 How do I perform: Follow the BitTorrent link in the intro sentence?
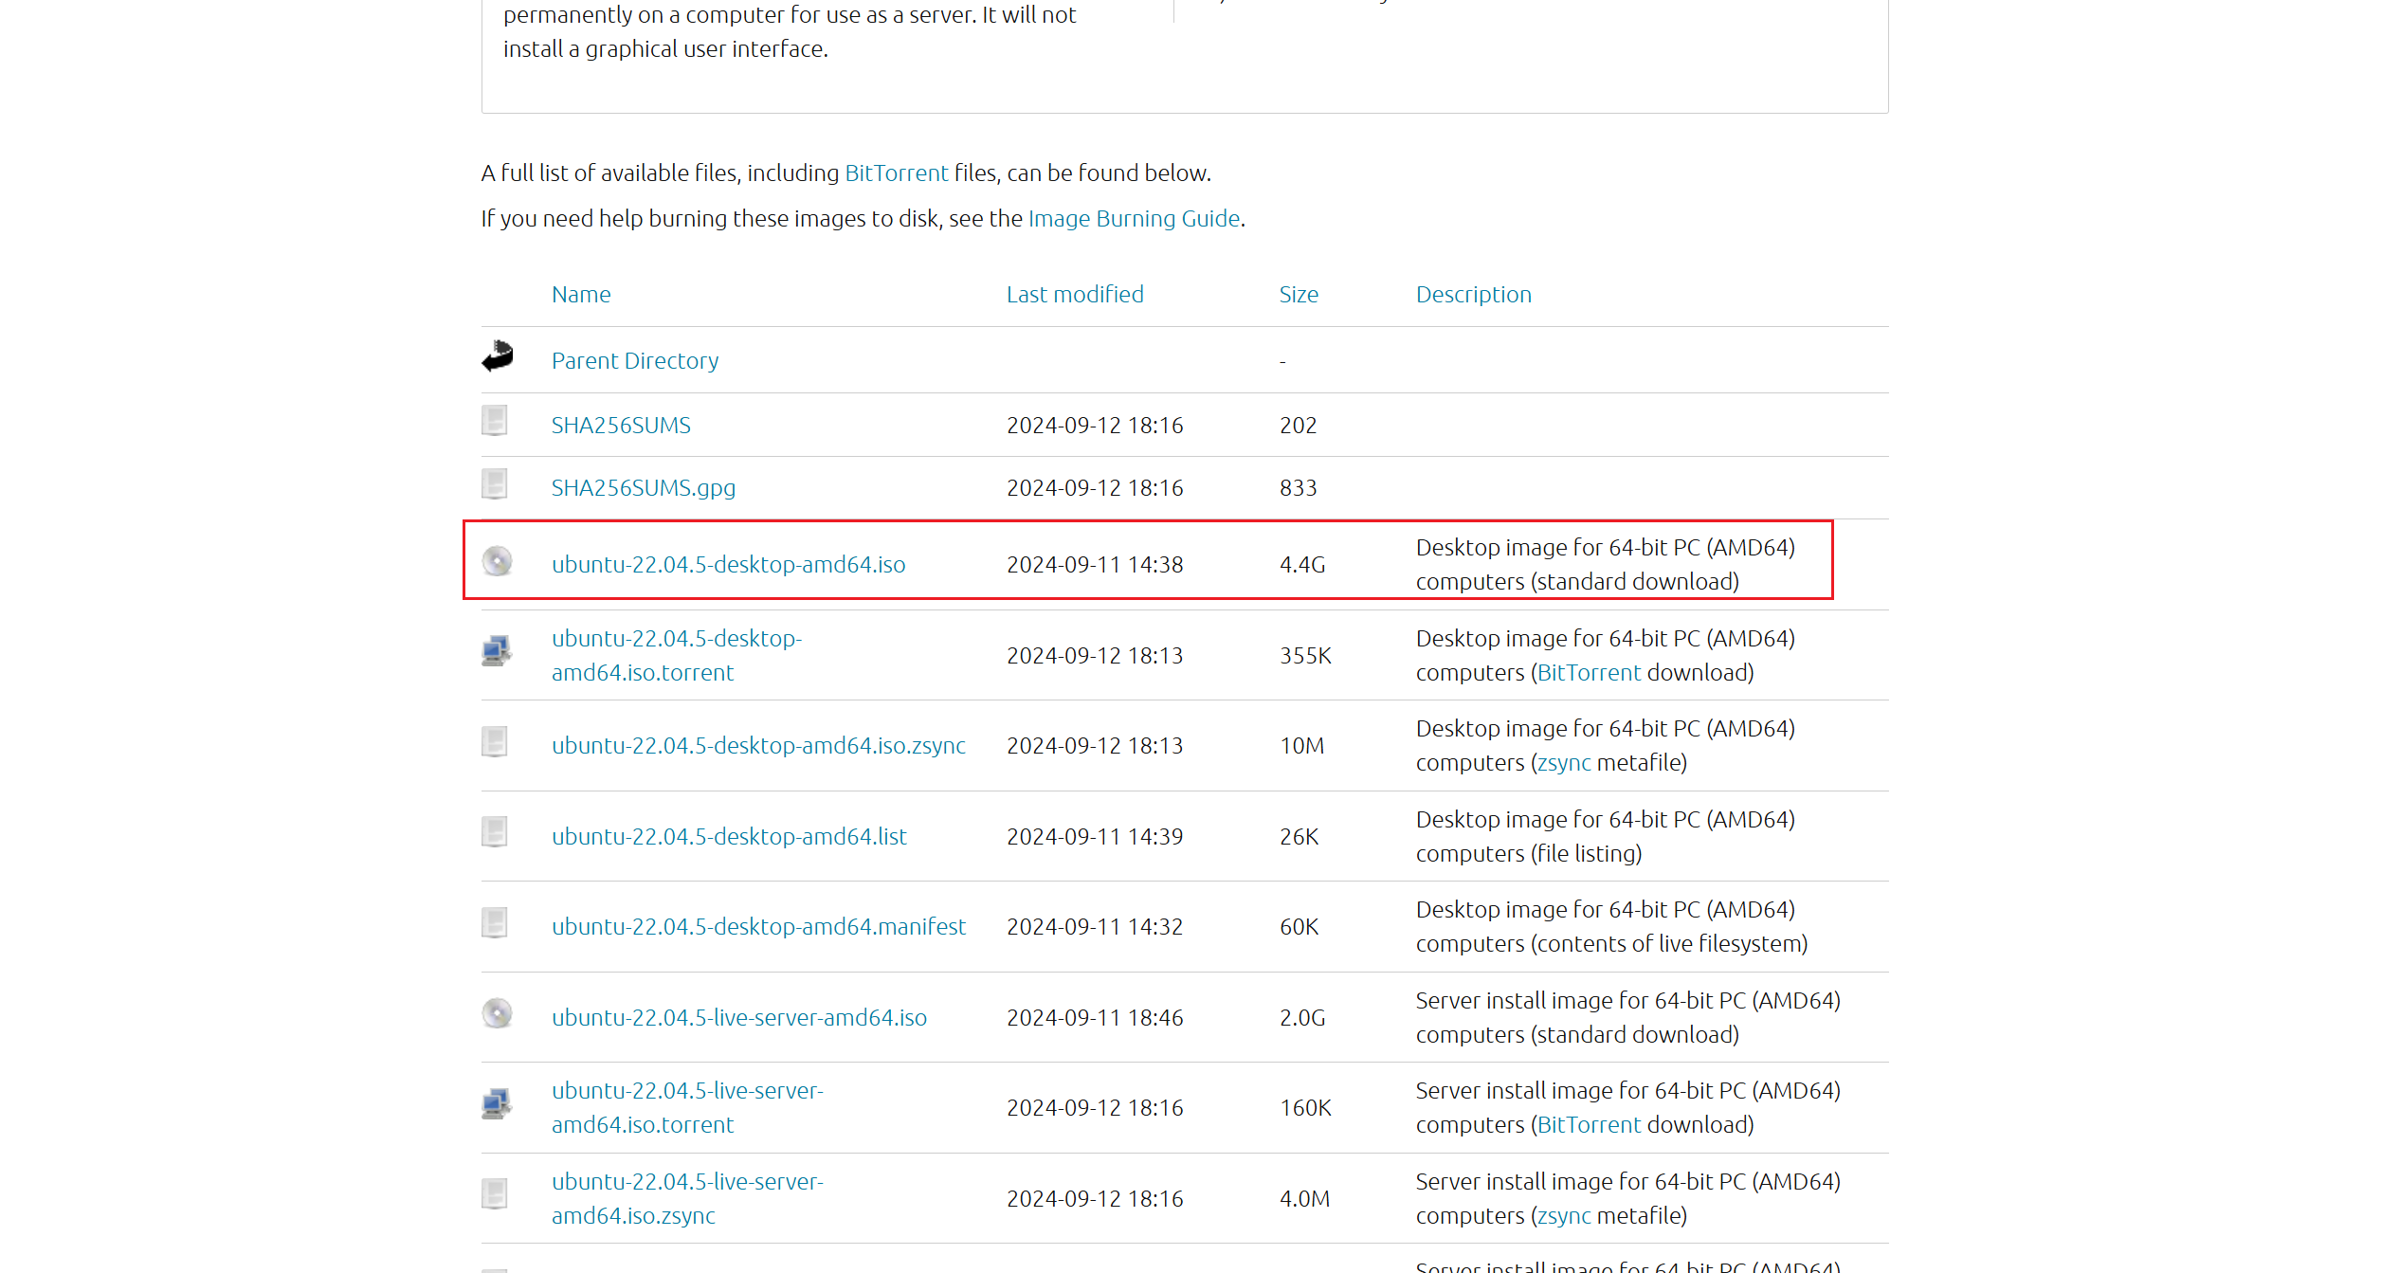[896, 173]
